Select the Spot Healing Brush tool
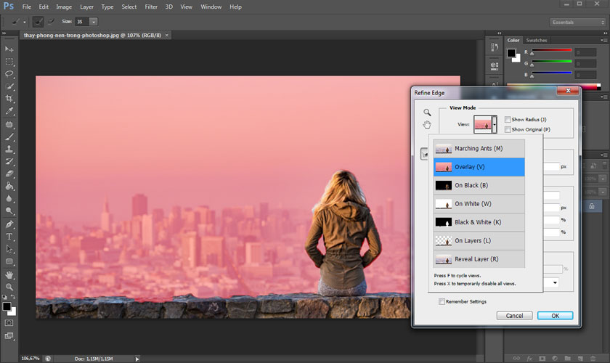The height and width of the screenshot is (363, 610). [9, 124]
